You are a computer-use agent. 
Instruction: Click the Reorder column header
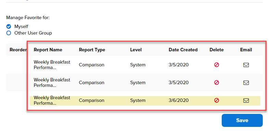tap(18, 50)
